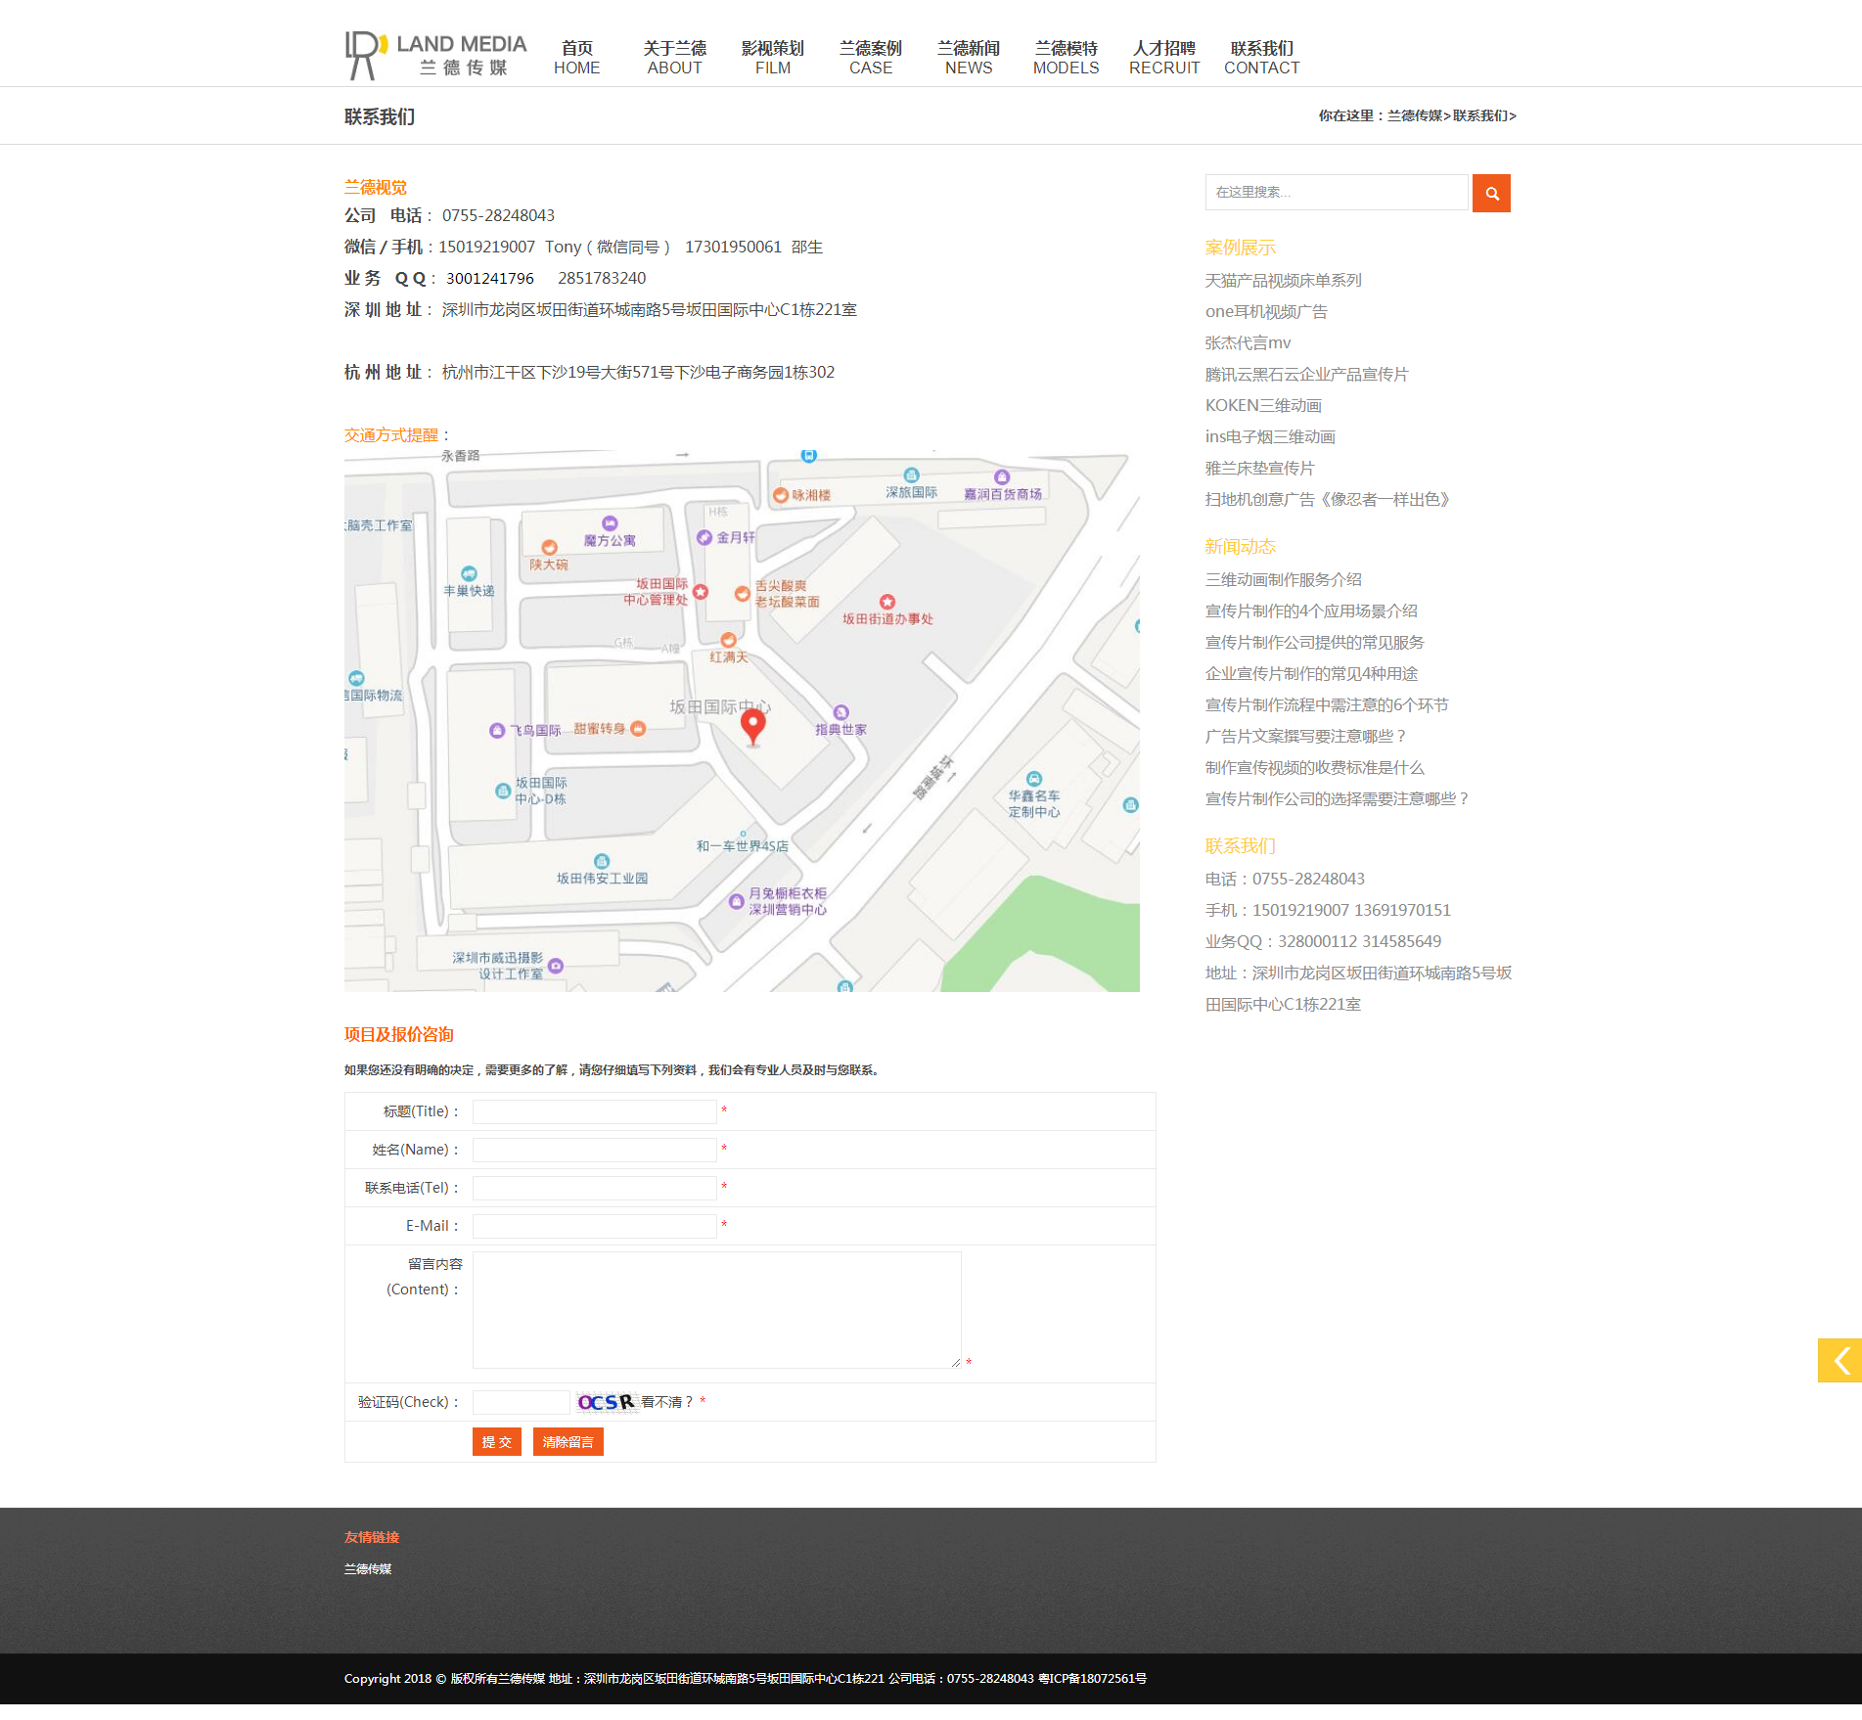Open 宣传片制作公司提供的常见服务 link
This screenshot has height=1720, width=1862.
[1314, 643]
